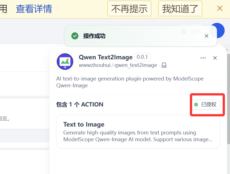230x174 pixels.
Task: Open the 查看详情 link in the banner
Action: [34, 9]
